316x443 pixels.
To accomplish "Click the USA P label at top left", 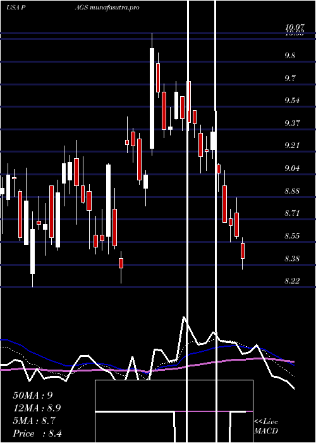I will click(x=16, y=8).
